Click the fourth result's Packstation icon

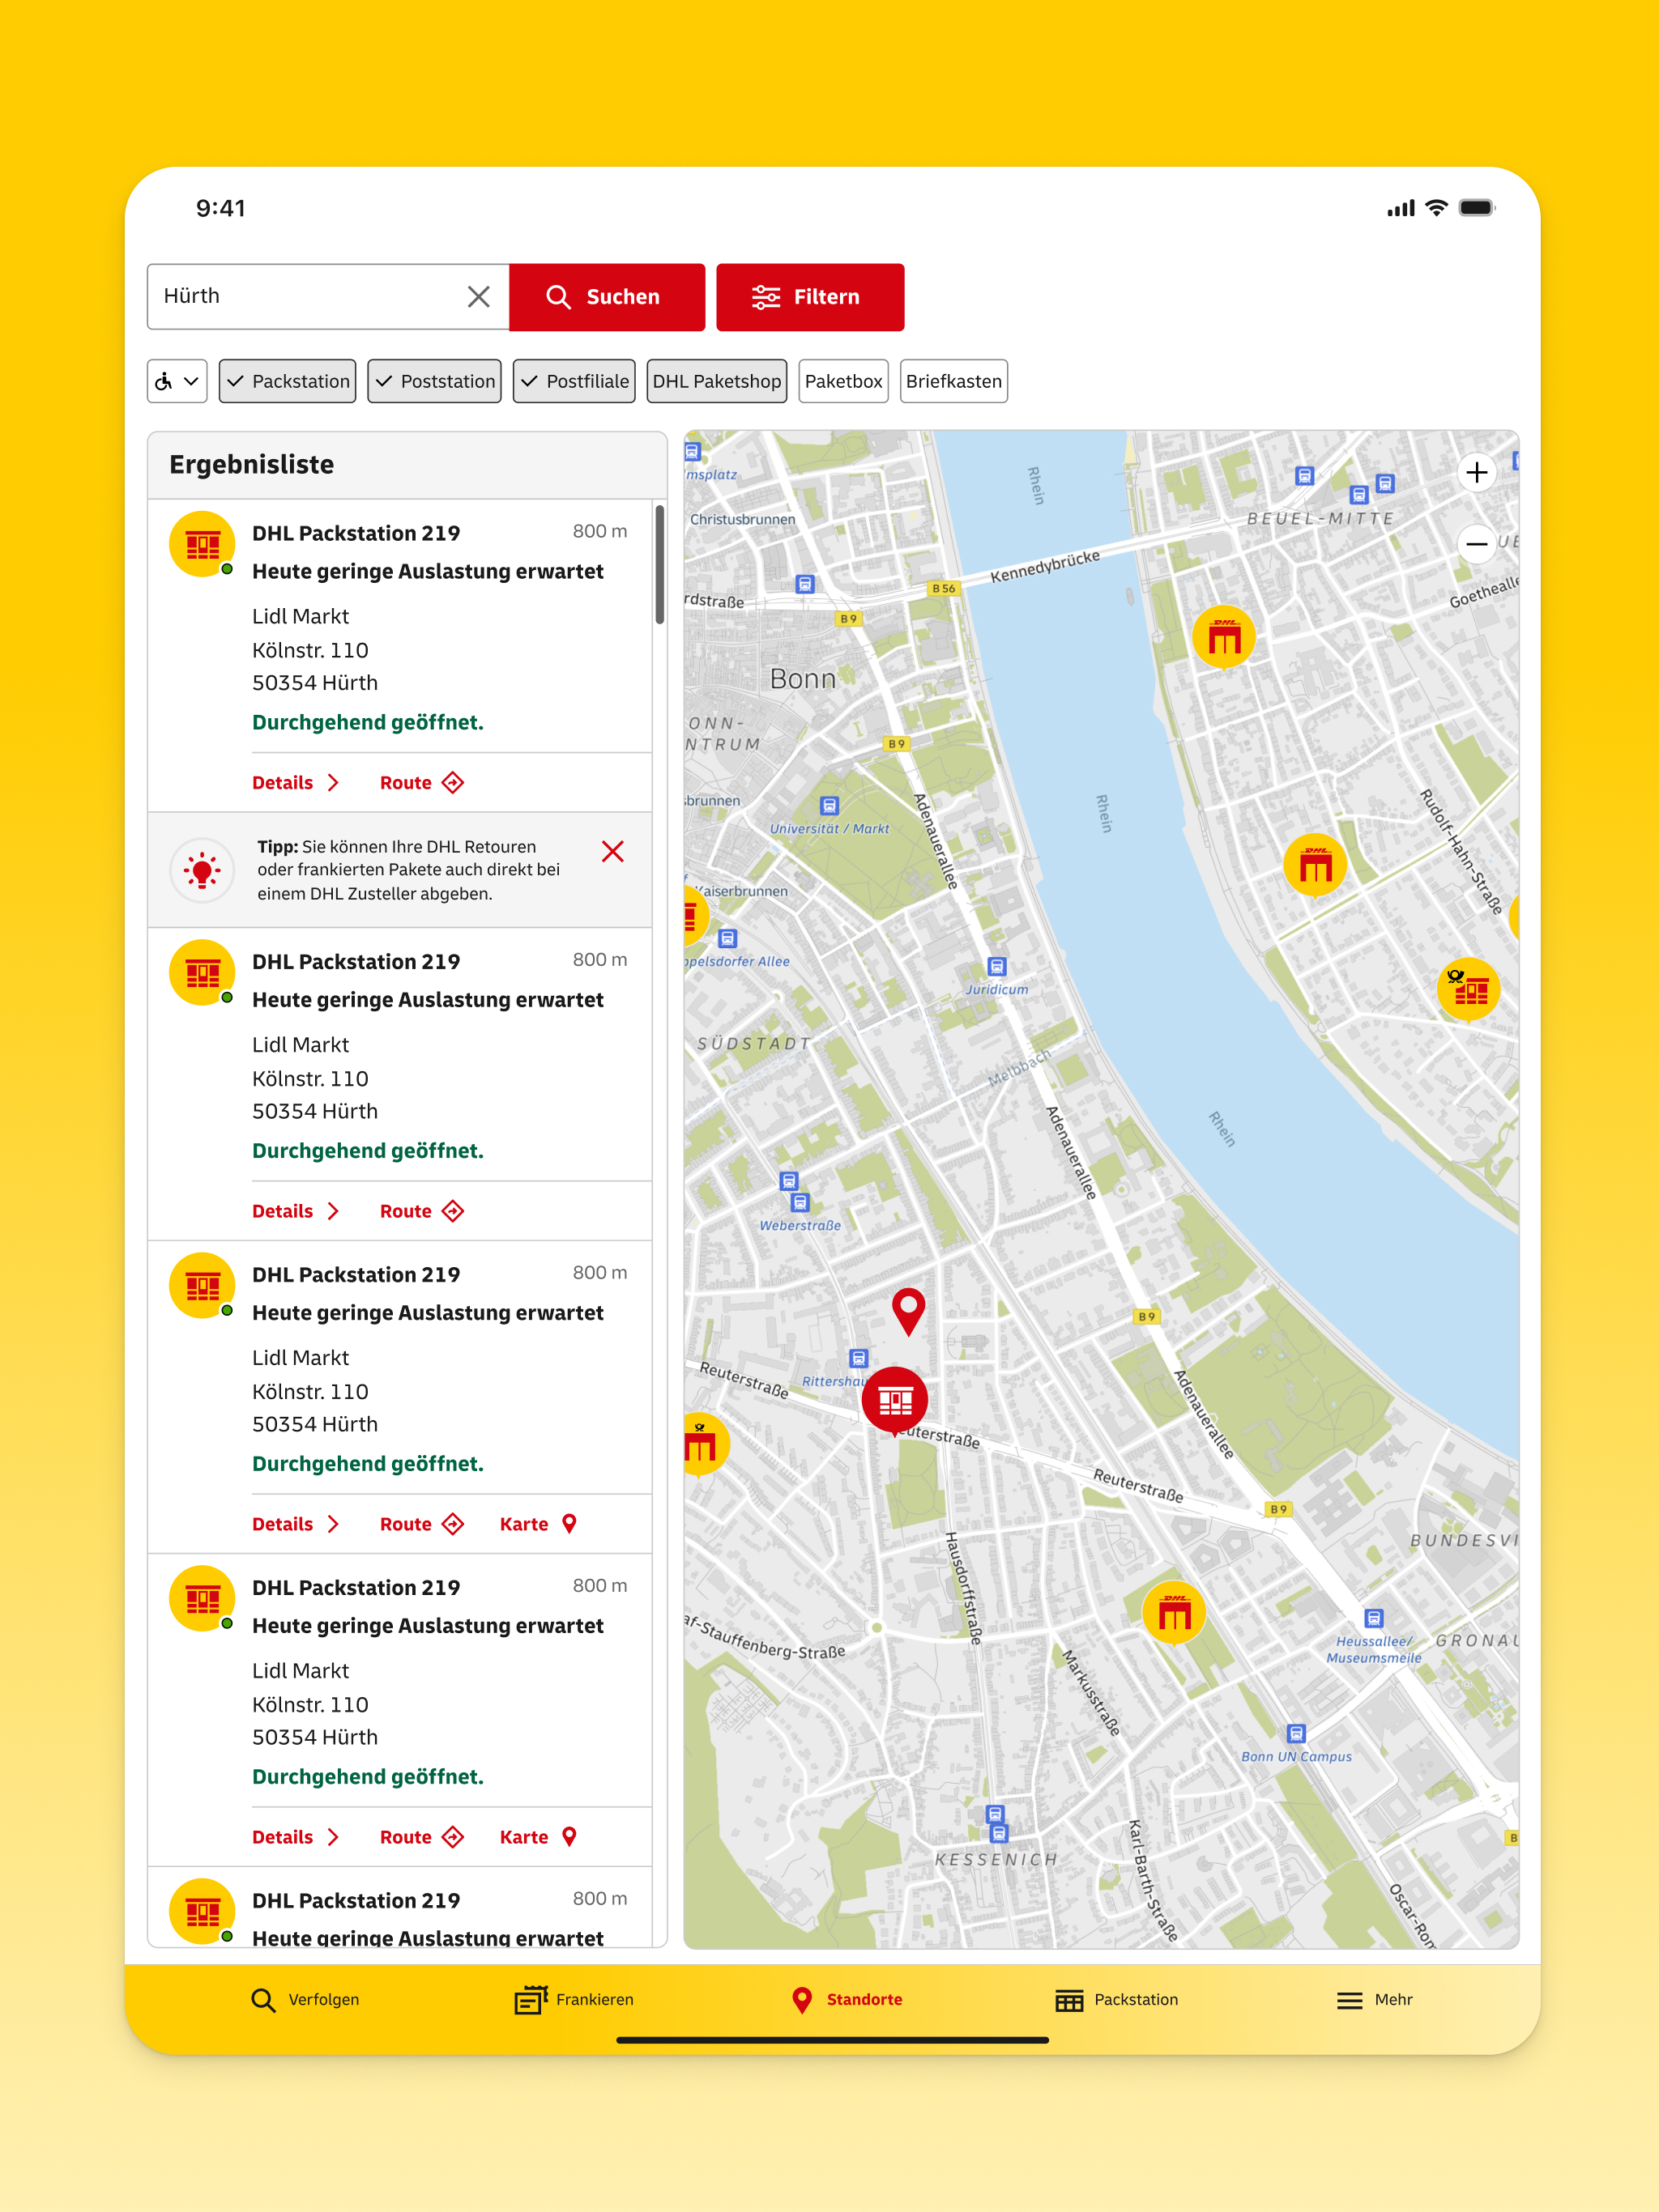pos(203,1599)
